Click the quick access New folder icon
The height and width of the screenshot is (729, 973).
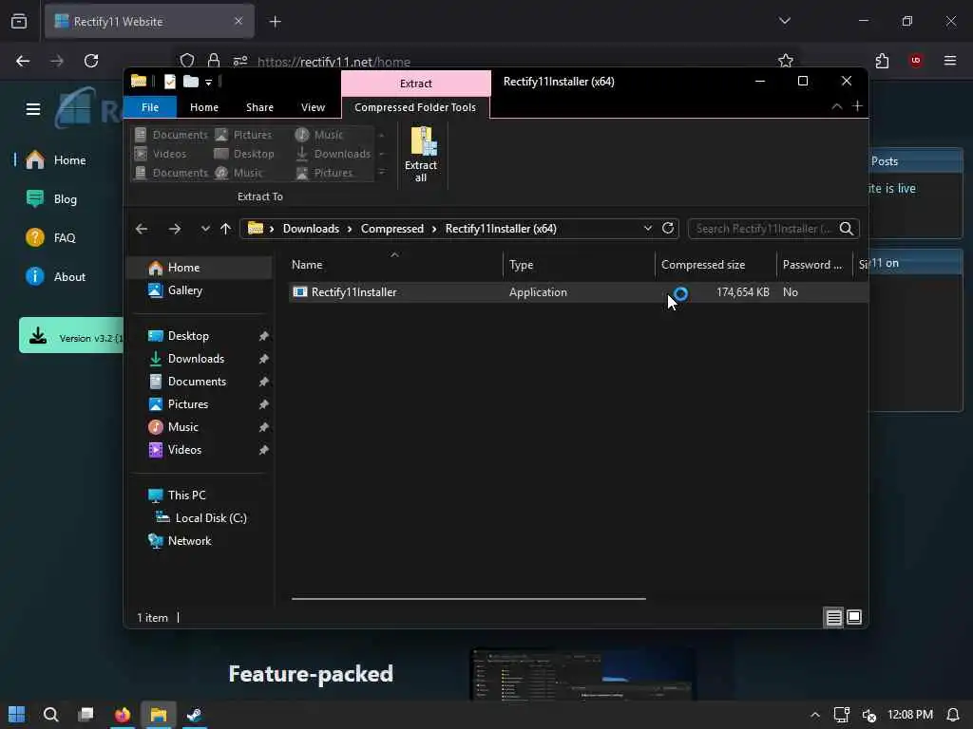[x=191, y=82]
